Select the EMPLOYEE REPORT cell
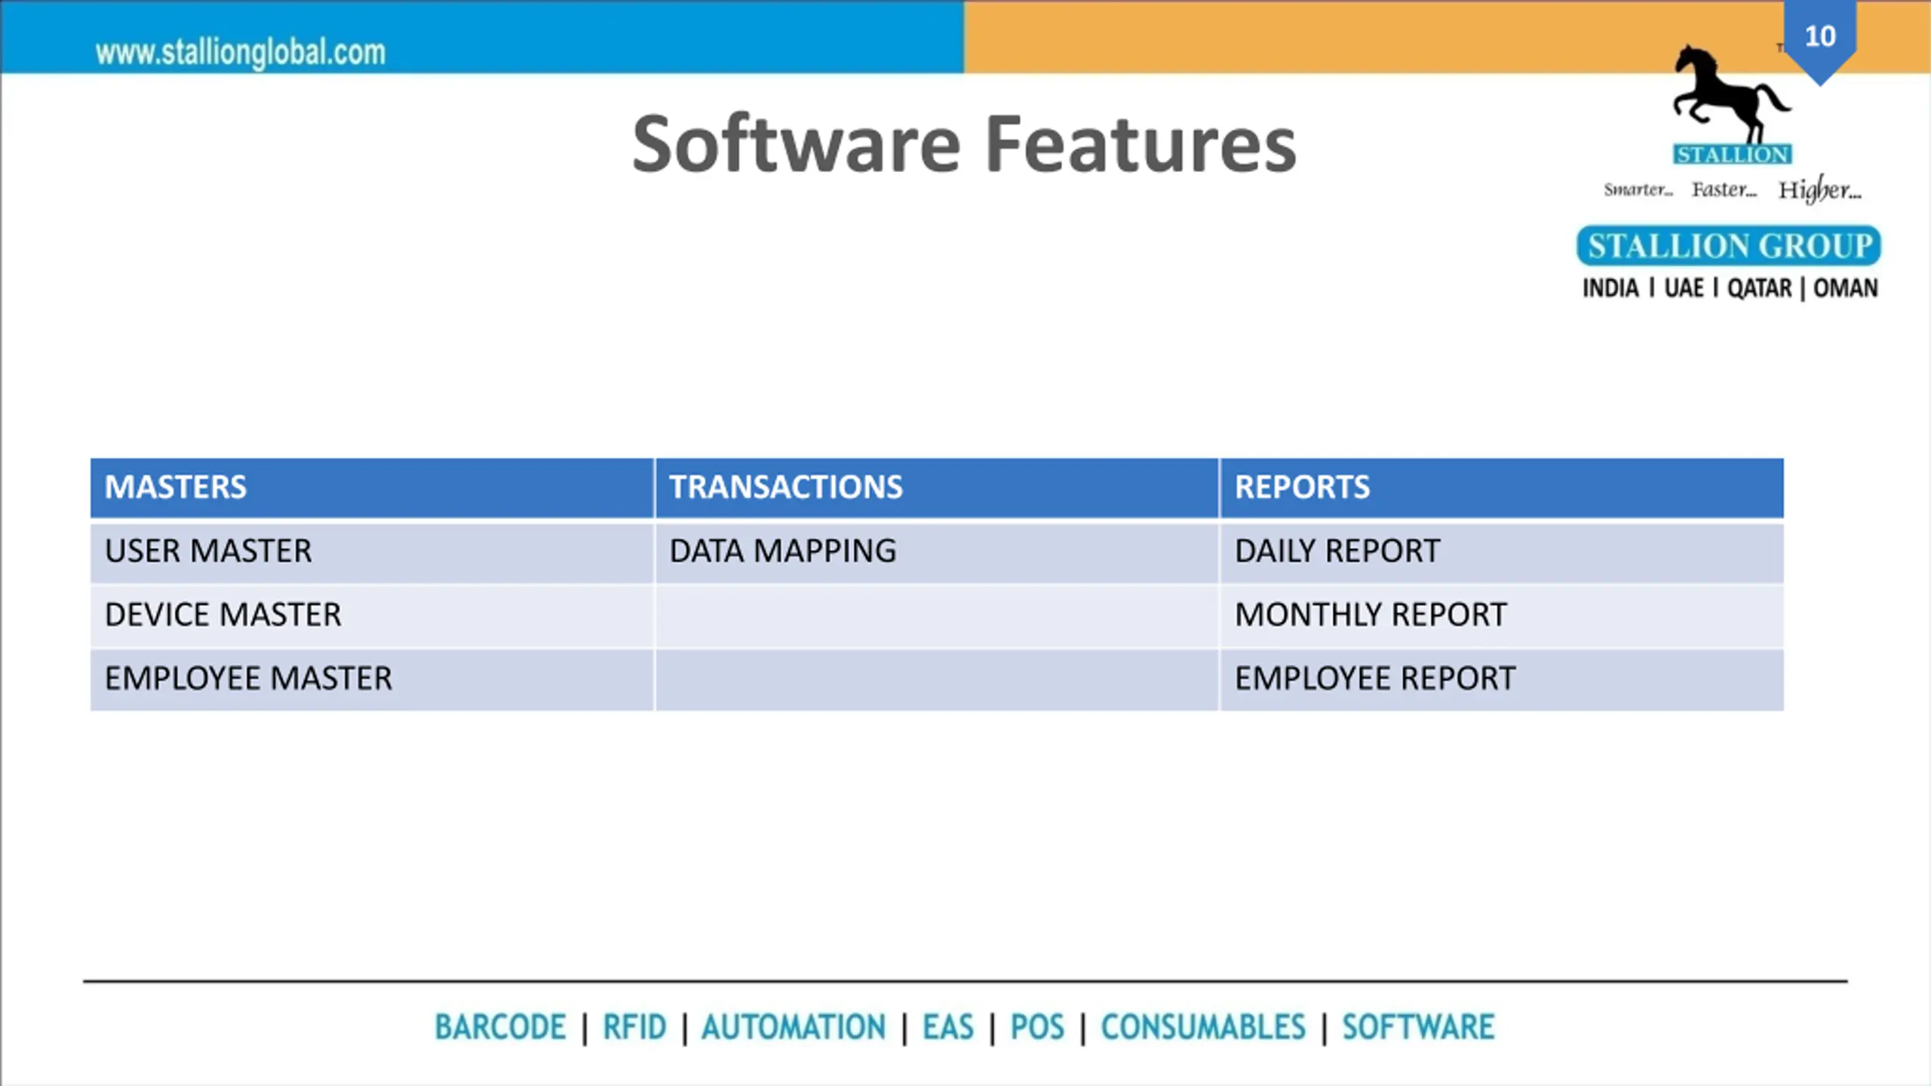 click(1502, 679)
